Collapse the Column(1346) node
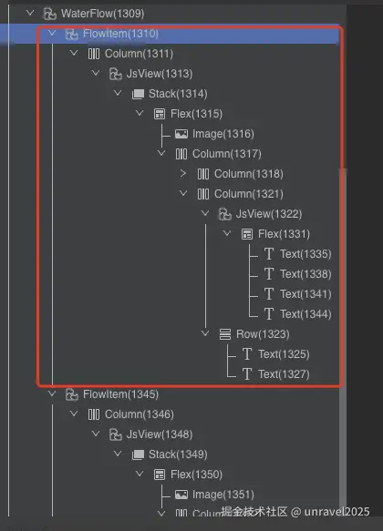Viewport: 383px width, 531px height. 74,414
